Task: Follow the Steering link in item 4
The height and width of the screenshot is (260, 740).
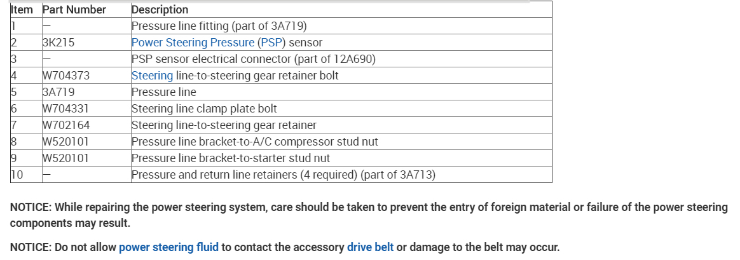Action: click(x=152, y=76)
